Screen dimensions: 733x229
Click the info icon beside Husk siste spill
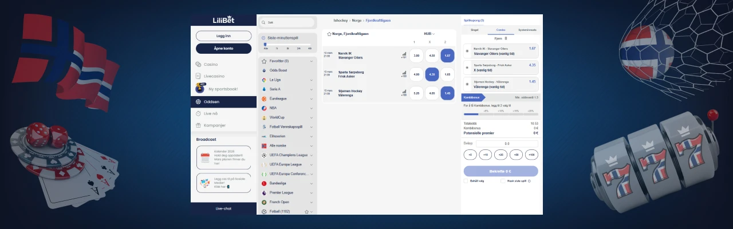[x=529, y=181]
